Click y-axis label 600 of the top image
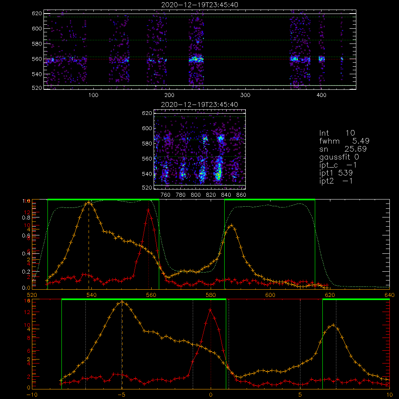 [x=37, y=28]
